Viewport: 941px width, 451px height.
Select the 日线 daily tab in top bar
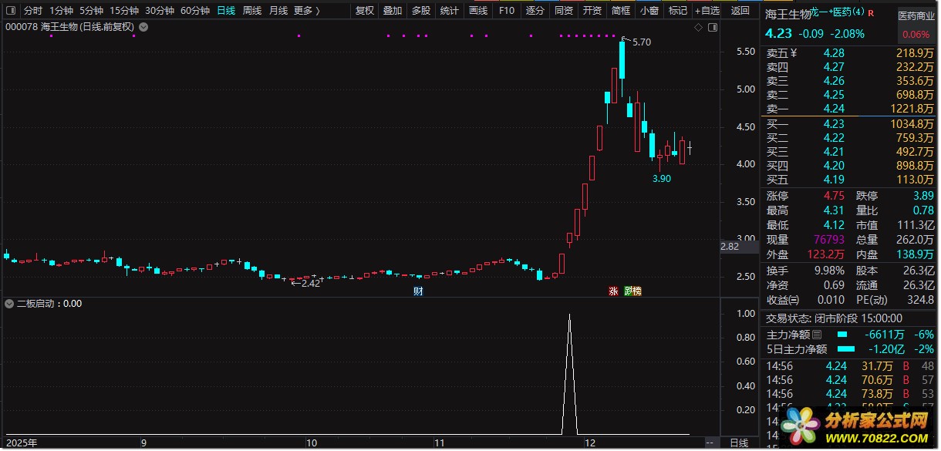tap(226, 11)
